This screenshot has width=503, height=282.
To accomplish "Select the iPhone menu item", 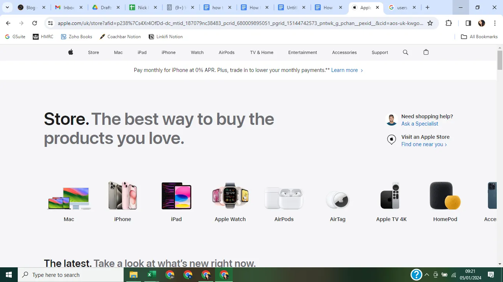I will (x=169, y=53).
